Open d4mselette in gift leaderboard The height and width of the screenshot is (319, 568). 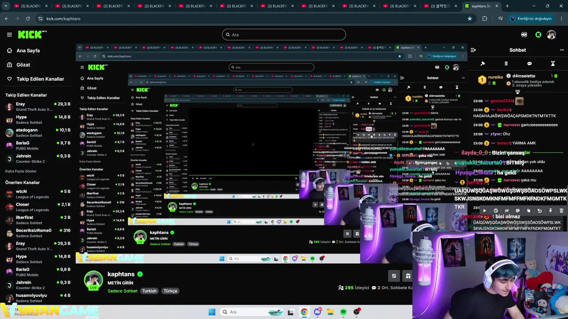click(524, 76)
